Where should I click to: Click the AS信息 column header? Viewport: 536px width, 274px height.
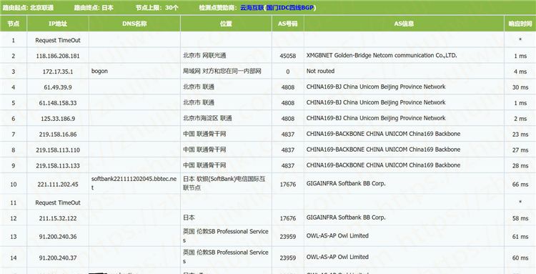click(404, 24)
